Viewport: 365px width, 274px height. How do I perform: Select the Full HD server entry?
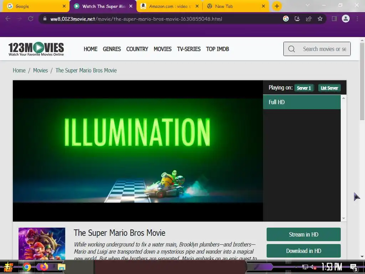(302, 102)
